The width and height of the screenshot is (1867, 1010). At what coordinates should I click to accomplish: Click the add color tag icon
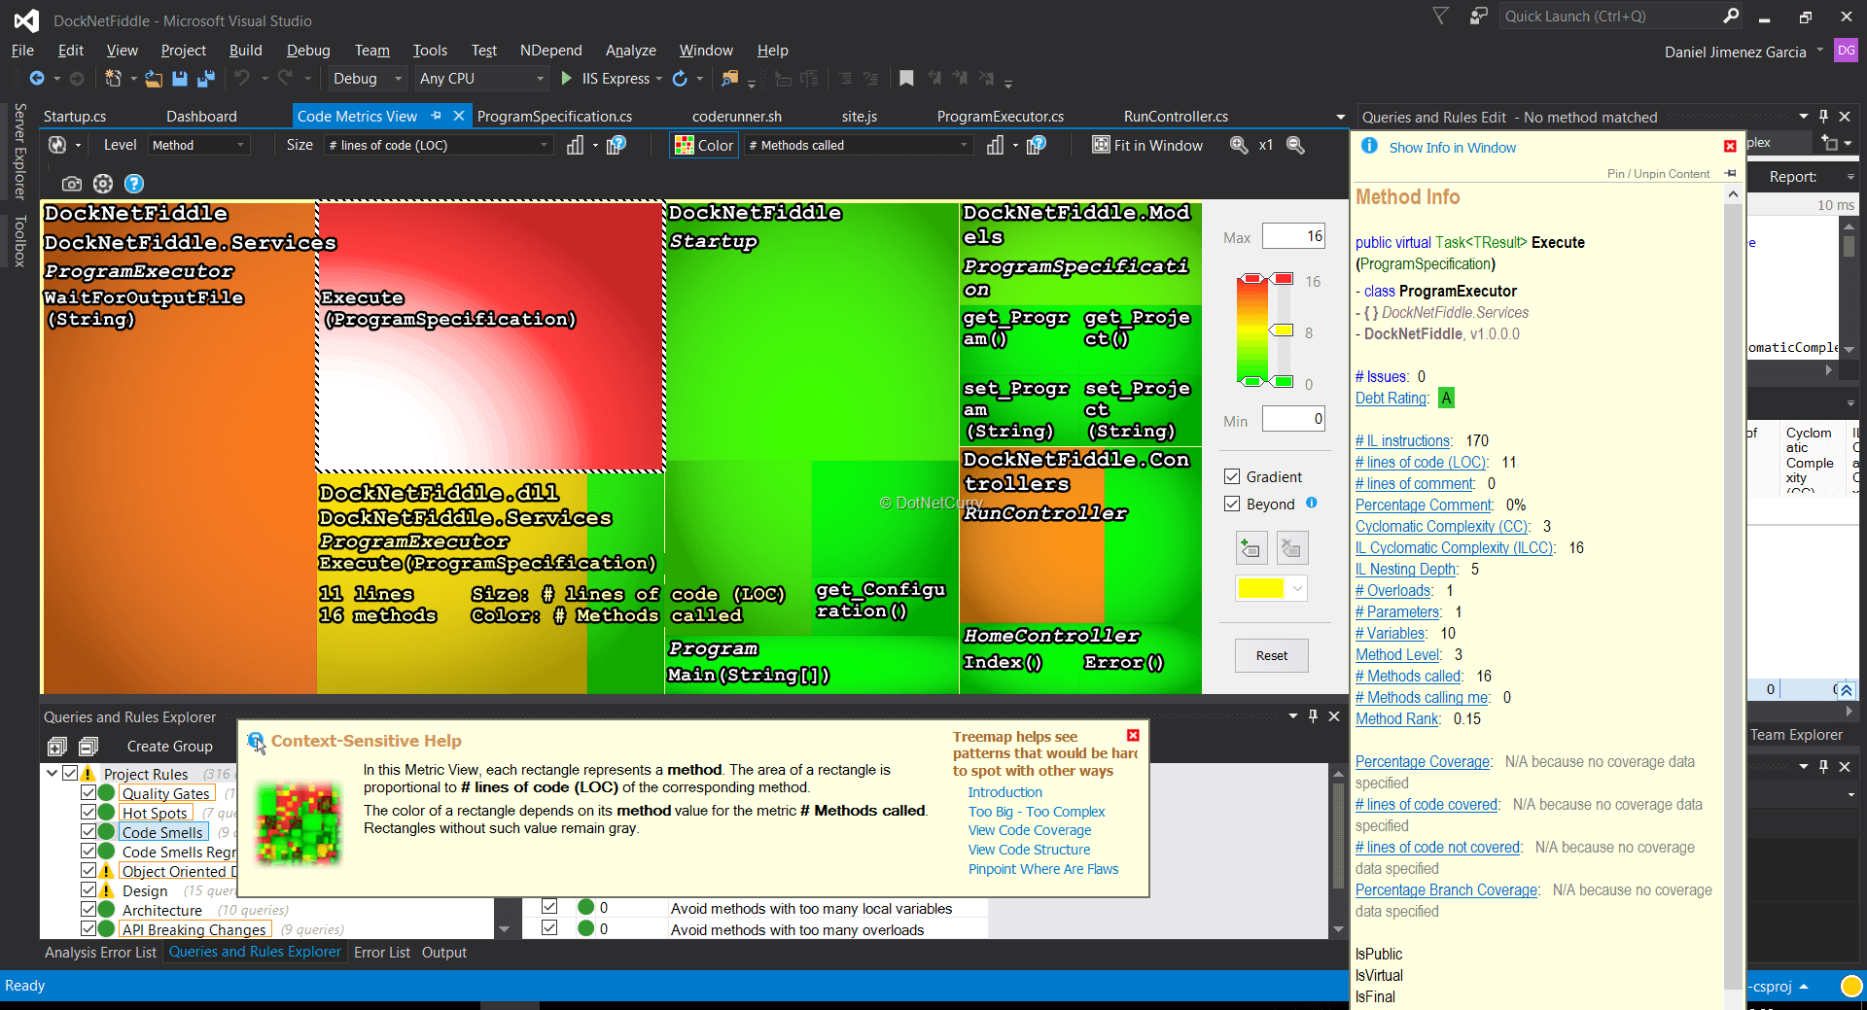click(1251, 548)
